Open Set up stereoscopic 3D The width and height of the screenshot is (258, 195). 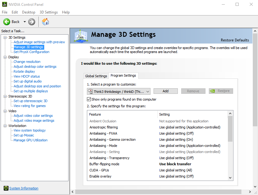[x=30, y=101]
